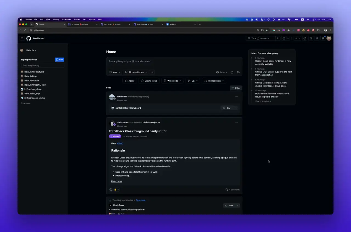Open the Copilot chat icon in the header

coord(284,38)
